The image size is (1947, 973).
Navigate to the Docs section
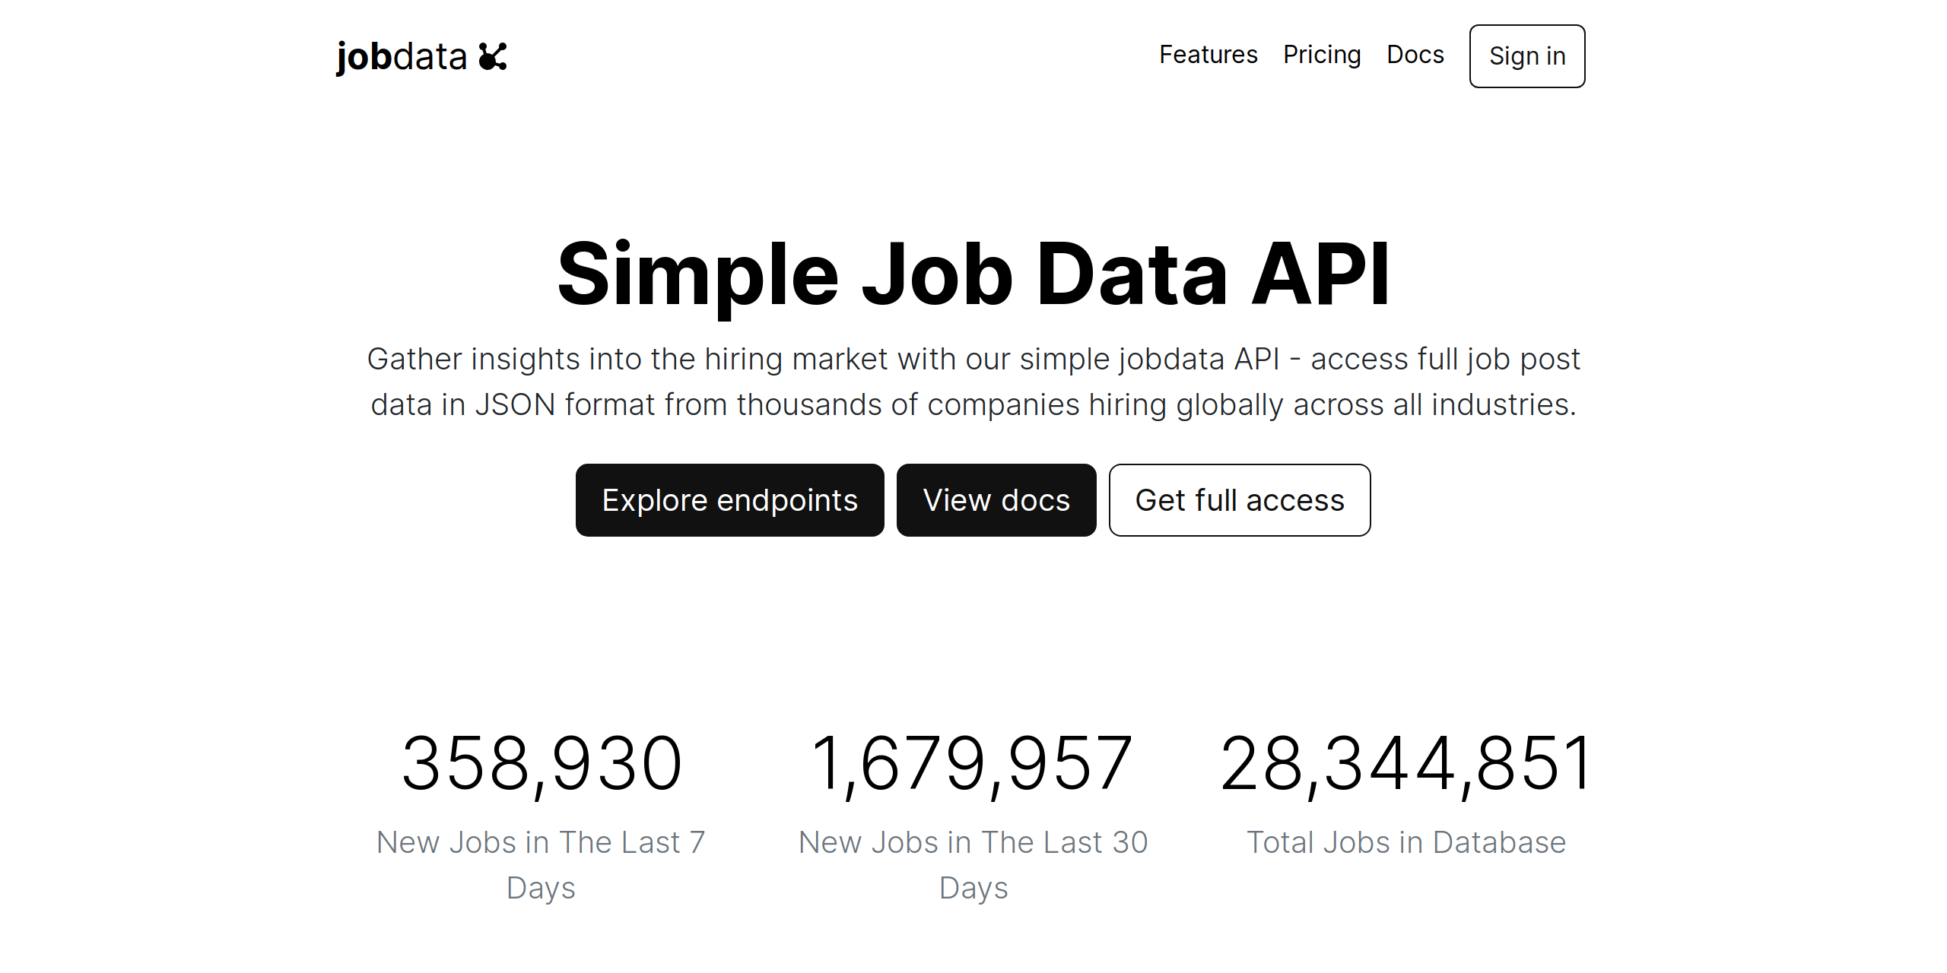coord(1415,55)
